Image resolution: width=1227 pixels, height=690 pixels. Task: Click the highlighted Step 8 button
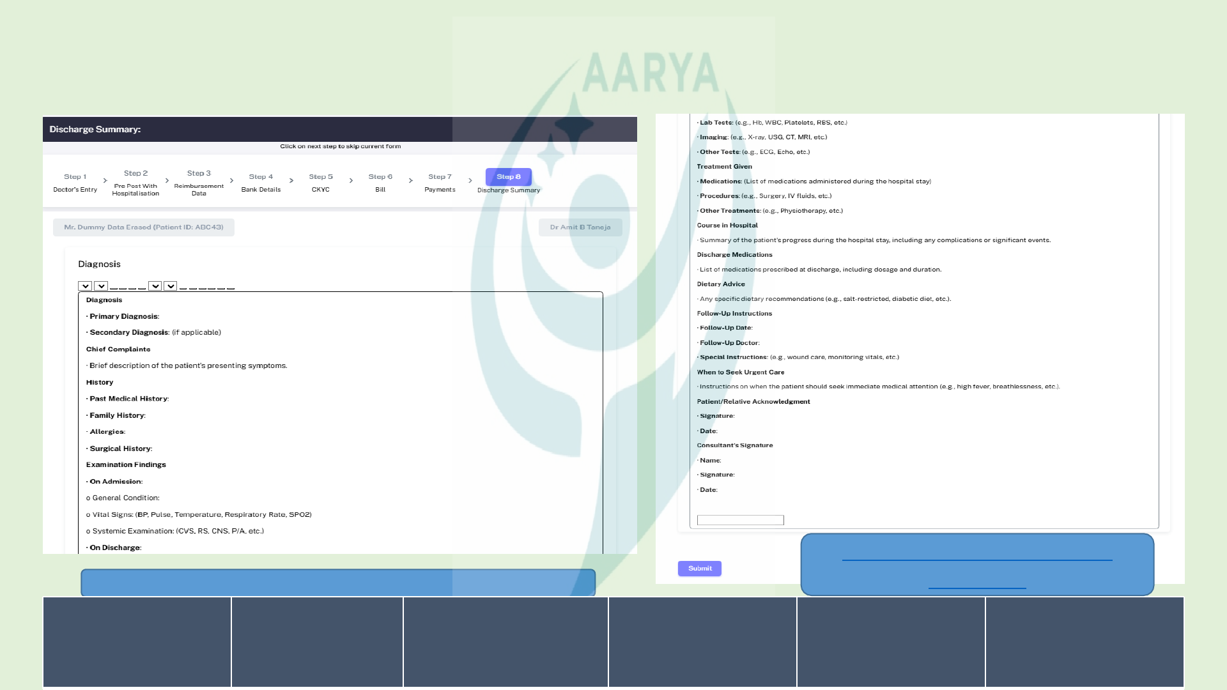point(508,177)
